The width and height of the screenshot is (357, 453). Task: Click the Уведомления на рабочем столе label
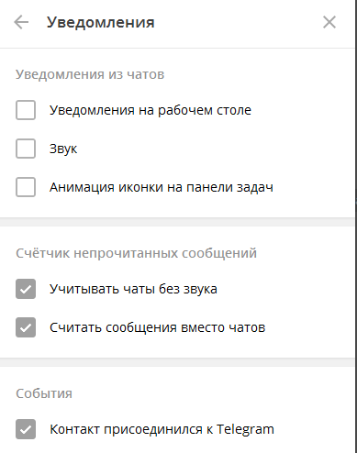pos(151,110)
